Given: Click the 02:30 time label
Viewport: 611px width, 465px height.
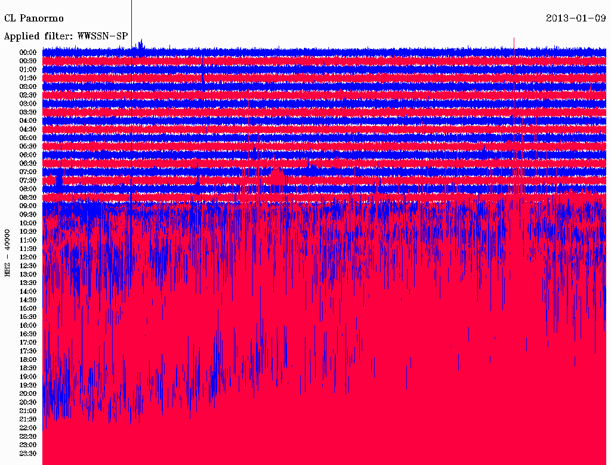Looking at the screenshot, I should (28, 95).
